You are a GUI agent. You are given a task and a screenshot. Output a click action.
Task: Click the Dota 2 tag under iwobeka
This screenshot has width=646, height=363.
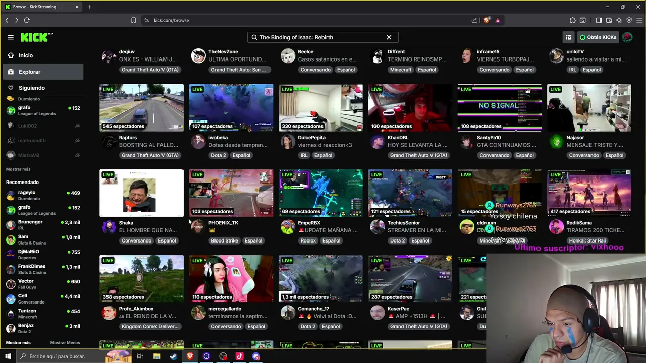[x=219, y=155]
